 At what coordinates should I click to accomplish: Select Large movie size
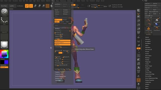point(57,22)
